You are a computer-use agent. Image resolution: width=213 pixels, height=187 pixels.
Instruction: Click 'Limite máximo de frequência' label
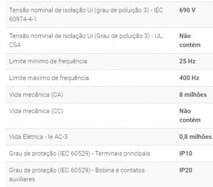coord(49,78)
